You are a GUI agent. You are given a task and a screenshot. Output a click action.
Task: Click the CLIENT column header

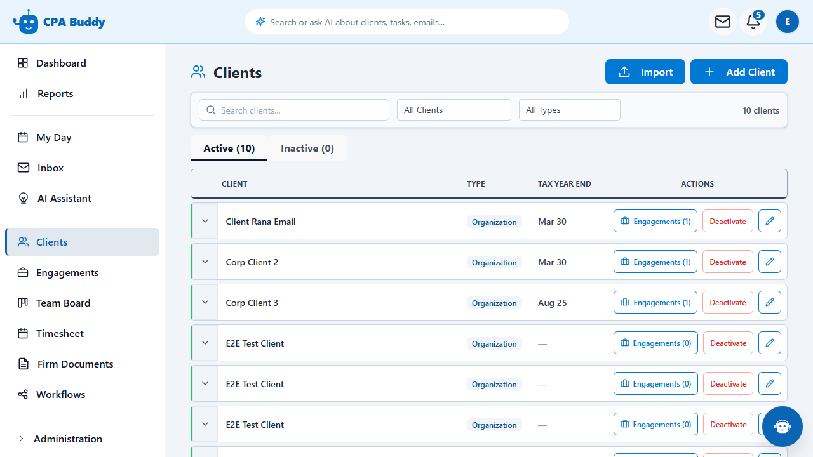[x=234, y=184]
